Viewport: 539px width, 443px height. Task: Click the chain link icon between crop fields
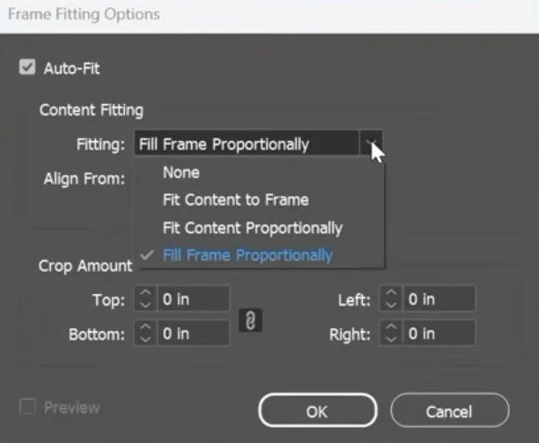(x=251, y=321)
